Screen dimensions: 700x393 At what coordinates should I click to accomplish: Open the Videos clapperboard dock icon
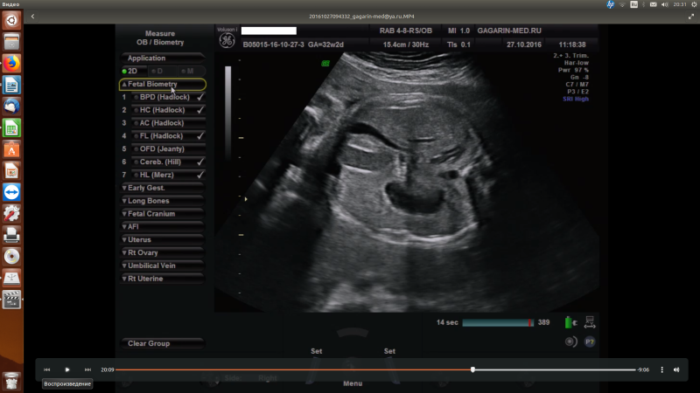pyautogui.click(x=11, y=300)
